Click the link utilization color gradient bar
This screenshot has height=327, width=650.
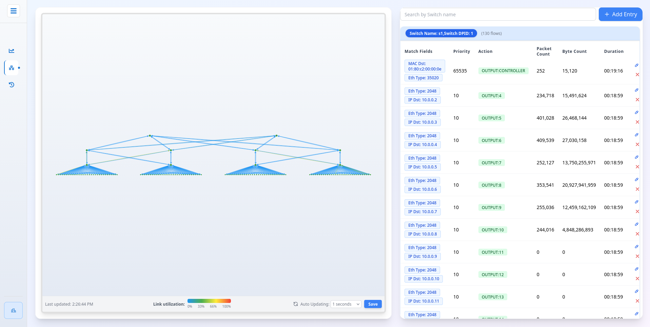tap(209, 301)
